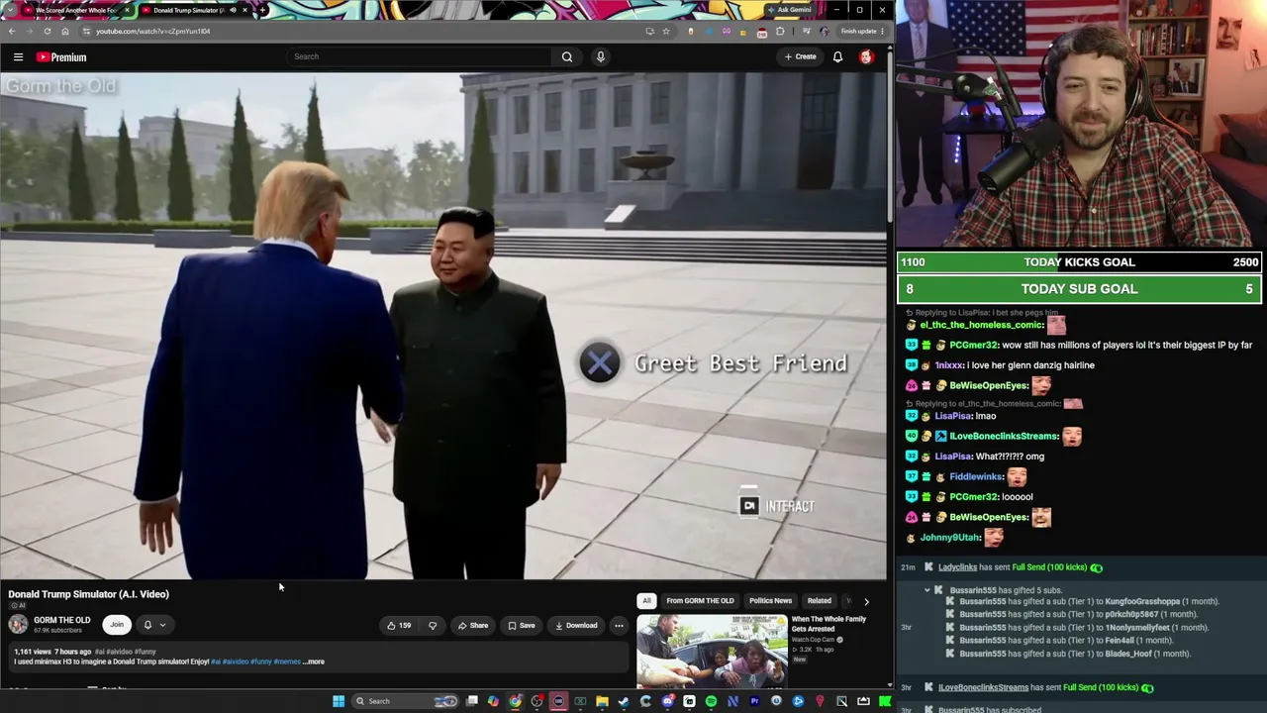Collapse Bussarin555 gifted subs list
This screenshot has height=713, width=1267.
(x=927, y=590)
